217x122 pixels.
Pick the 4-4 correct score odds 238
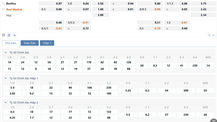[x=195, y=66]
